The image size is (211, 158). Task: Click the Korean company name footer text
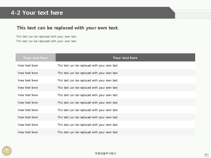[105, 153]
